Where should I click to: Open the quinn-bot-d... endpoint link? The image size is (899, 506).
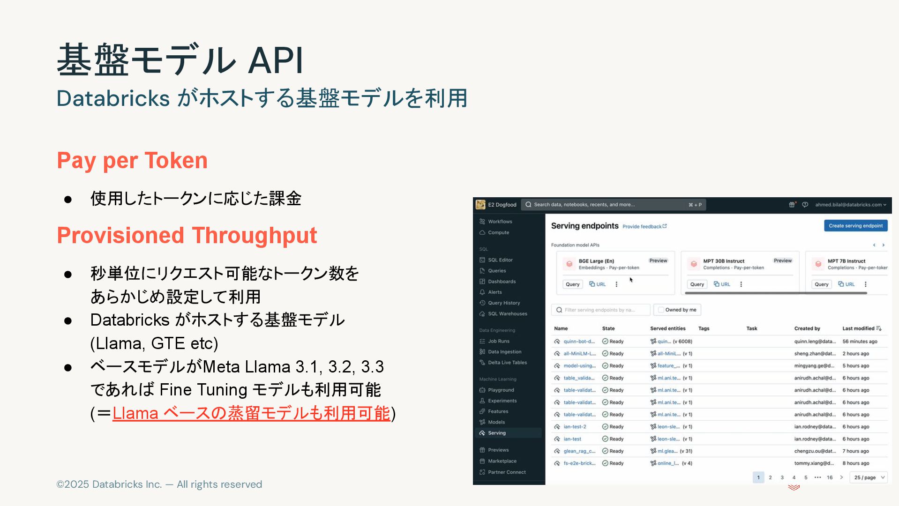[579, 342]
